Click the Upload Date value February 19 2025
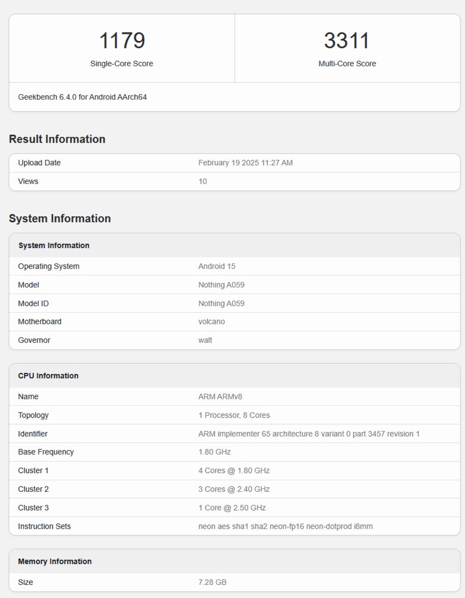 coord(245,163)
